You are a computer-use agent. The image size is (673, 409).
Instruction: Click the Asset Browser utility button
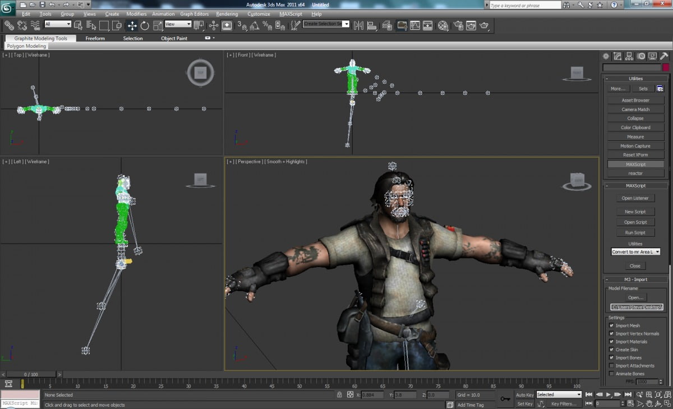635,100
